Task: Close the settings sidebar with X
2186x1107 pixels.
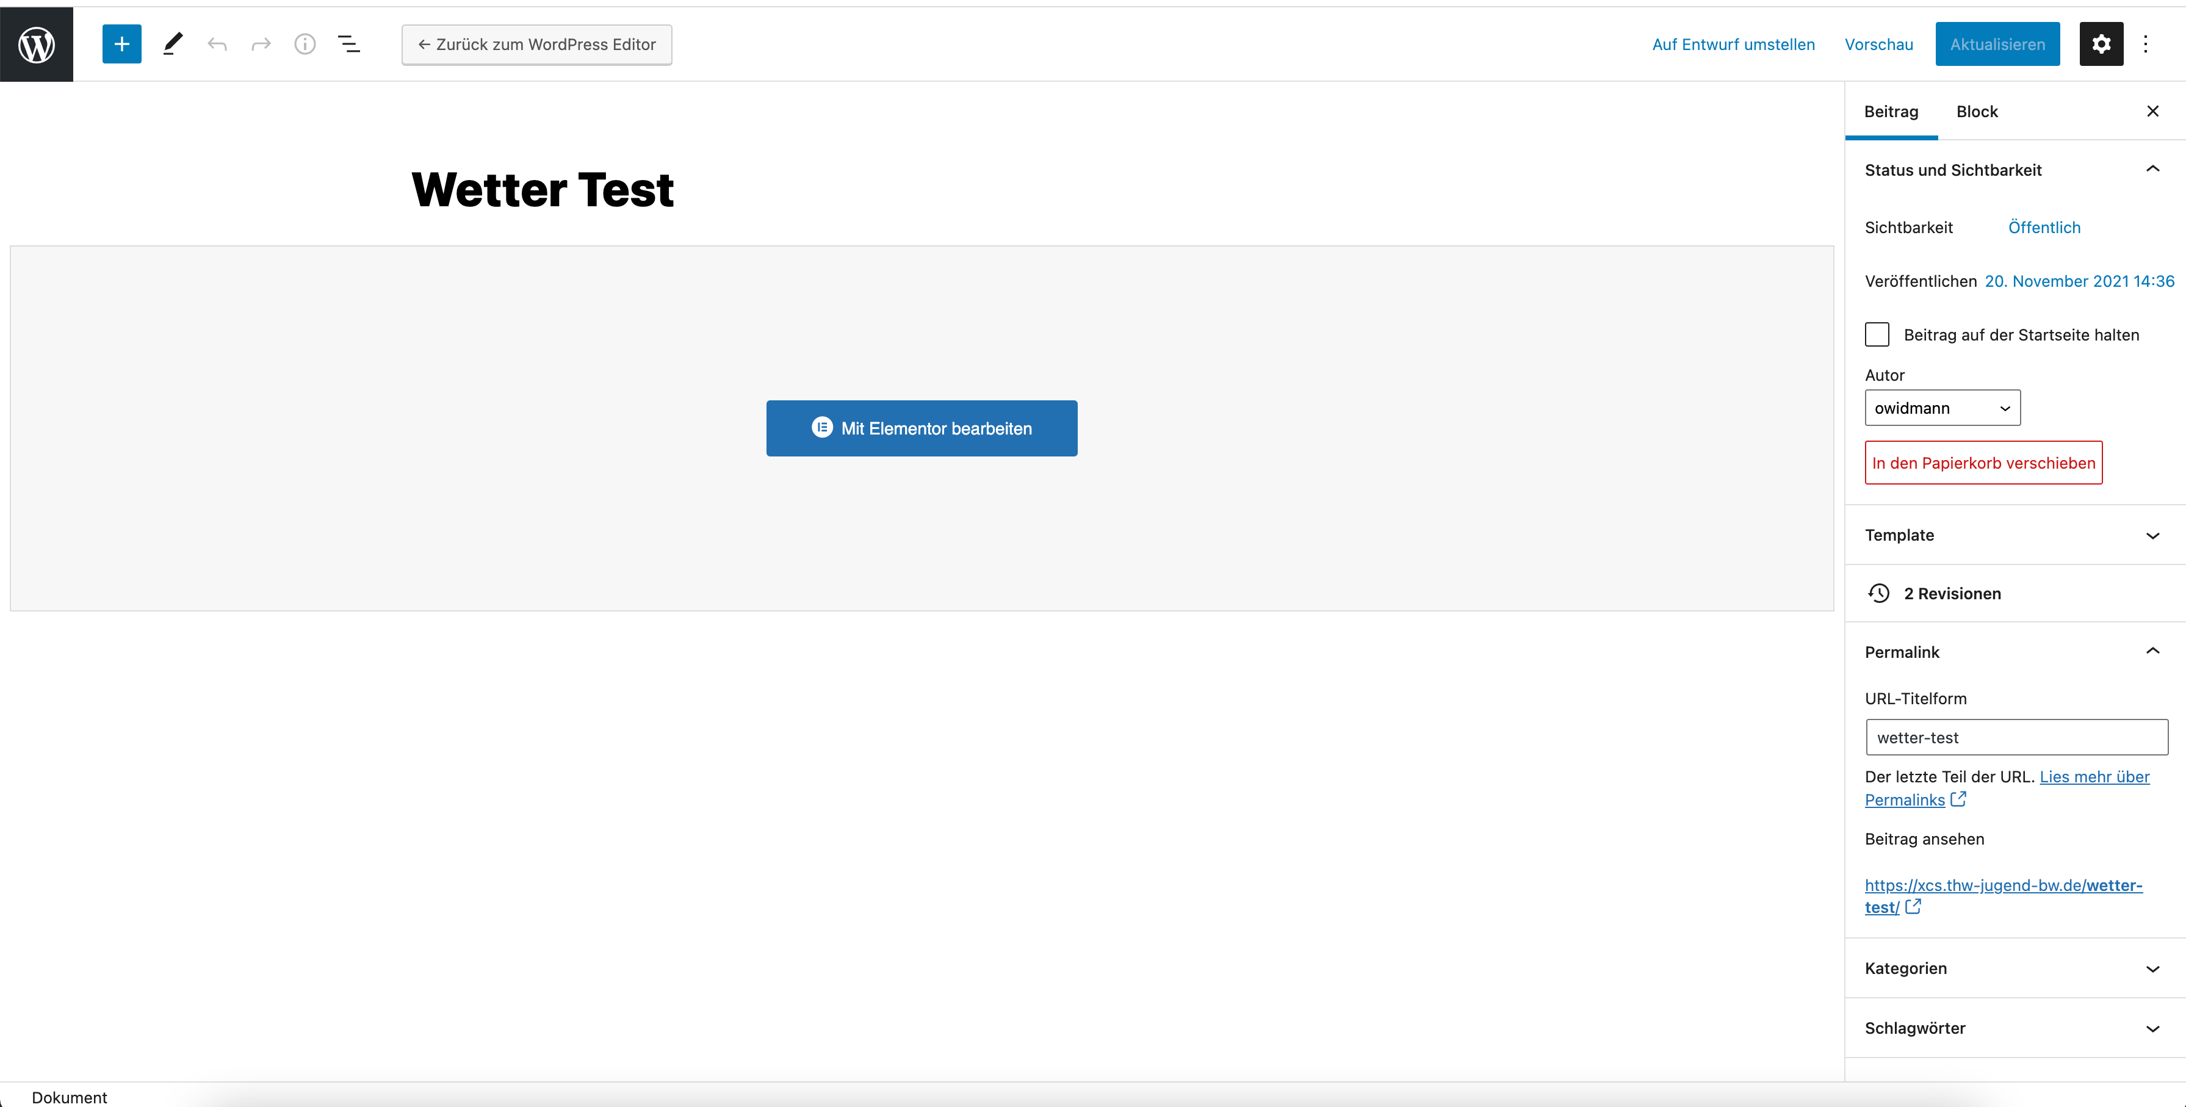Action: 2153,111
